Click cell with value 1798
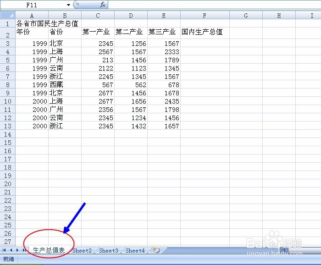This screenshot has height=265, width=321. pyautogui.click(x=164, y=110)
